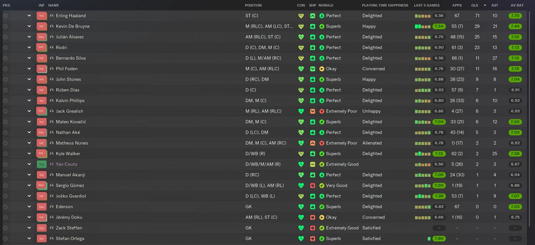Open Erling Haaland's player profile
Image resolution: width=535 pixels, height=245 pixels.
(71, 16)
